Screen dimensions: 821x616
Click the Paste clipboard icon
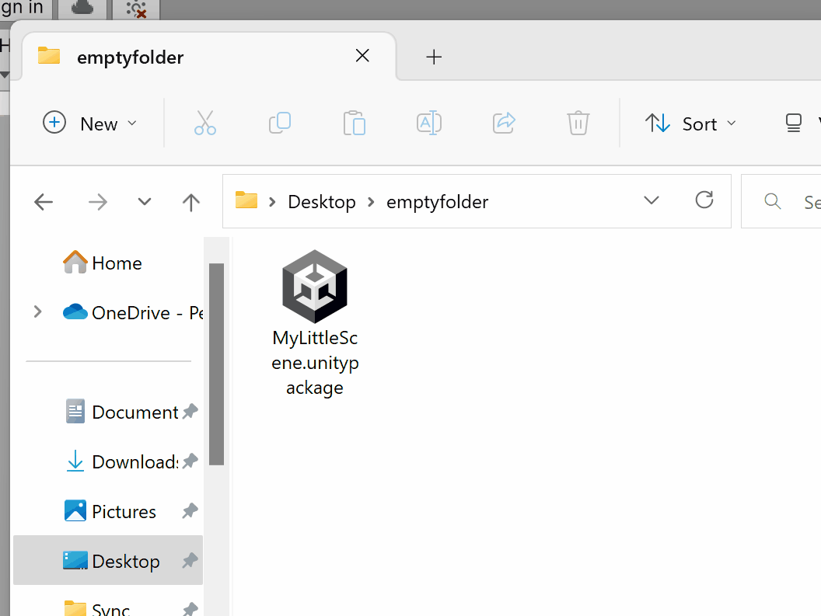click(355, 124)
